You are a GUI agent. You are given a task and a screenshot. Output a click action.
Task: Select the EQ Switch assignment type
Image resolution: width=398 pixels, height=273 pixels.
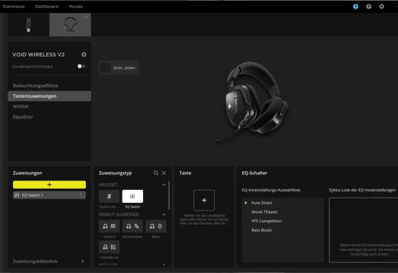[x=132, y=197]
